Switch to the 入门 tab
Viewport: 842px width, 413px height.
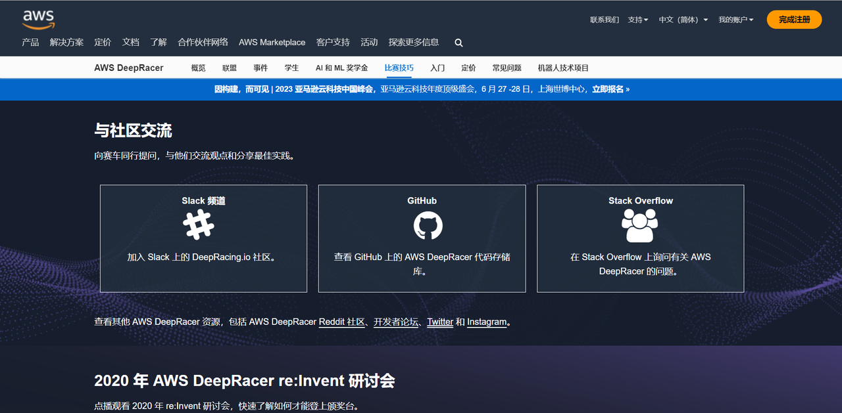click(x=437, y=68)
